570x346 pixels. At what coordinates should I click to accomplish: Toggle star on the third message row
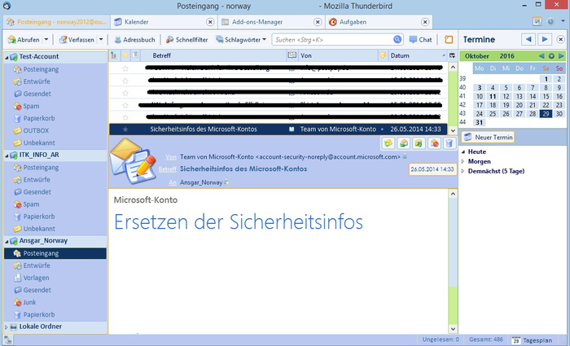tap(125, 93)
